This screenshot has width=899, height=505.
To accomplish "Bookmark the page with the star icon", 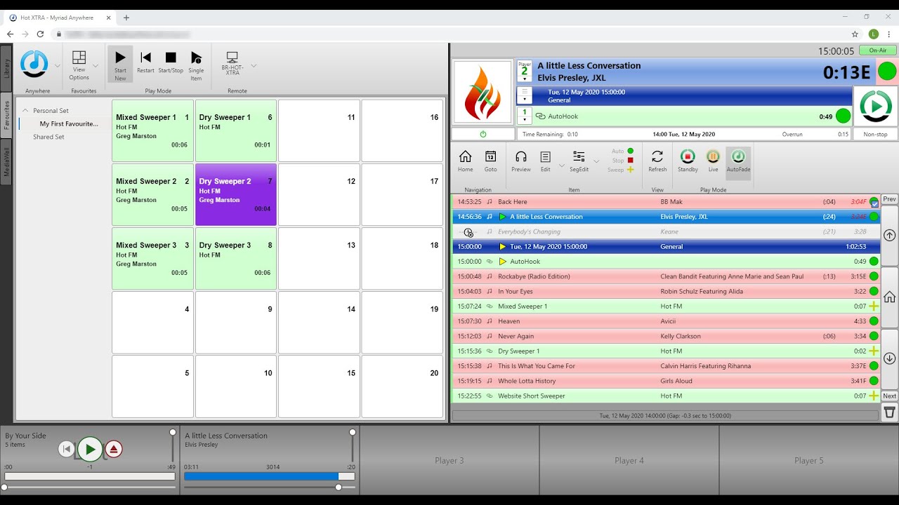I will pyautogui.click(x=855, y=34).
